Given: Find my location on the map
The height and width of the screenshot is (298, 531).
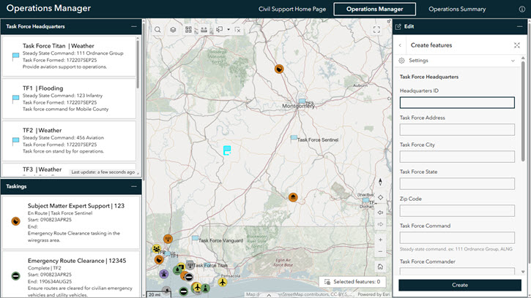Looking at the screenshot, I should 380,197.
